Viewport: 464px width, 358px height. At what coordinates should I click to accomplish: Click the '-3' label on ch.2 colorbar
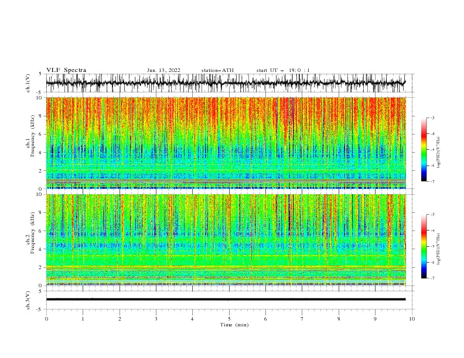click(432, 215)
